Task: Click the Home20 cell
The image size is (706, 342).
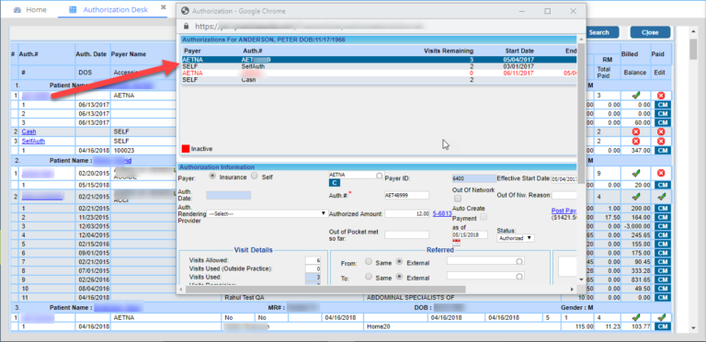Action: [462, 326]
